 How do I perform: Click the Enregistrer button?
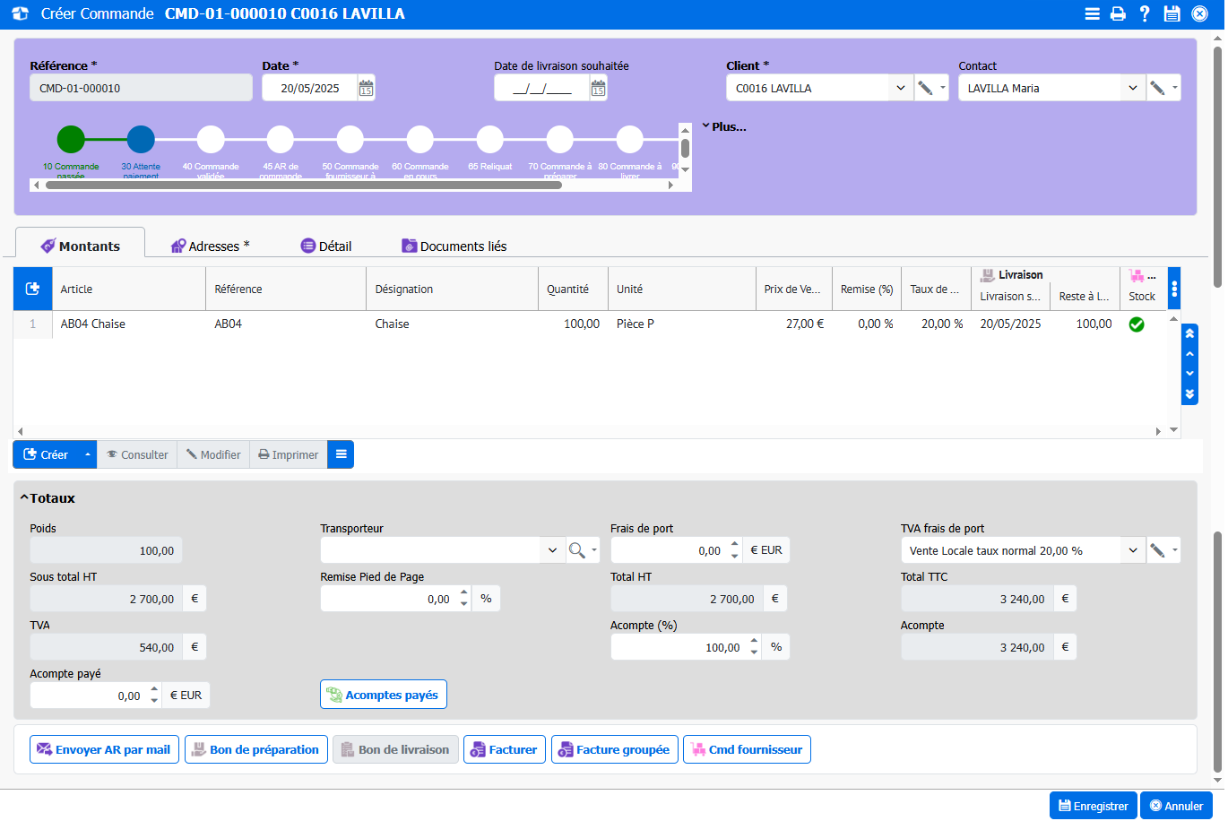(x=1093, y=806)
